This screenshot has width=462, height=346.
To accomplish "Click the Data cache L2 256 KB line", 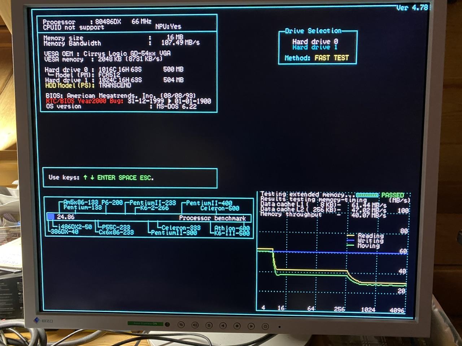I will [323, 209].
